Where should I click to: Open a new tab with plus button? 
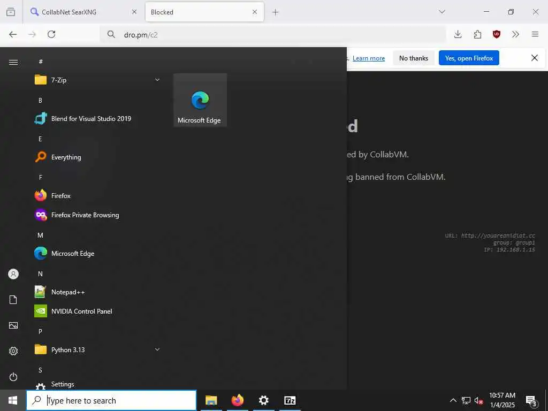click(276, 12)
